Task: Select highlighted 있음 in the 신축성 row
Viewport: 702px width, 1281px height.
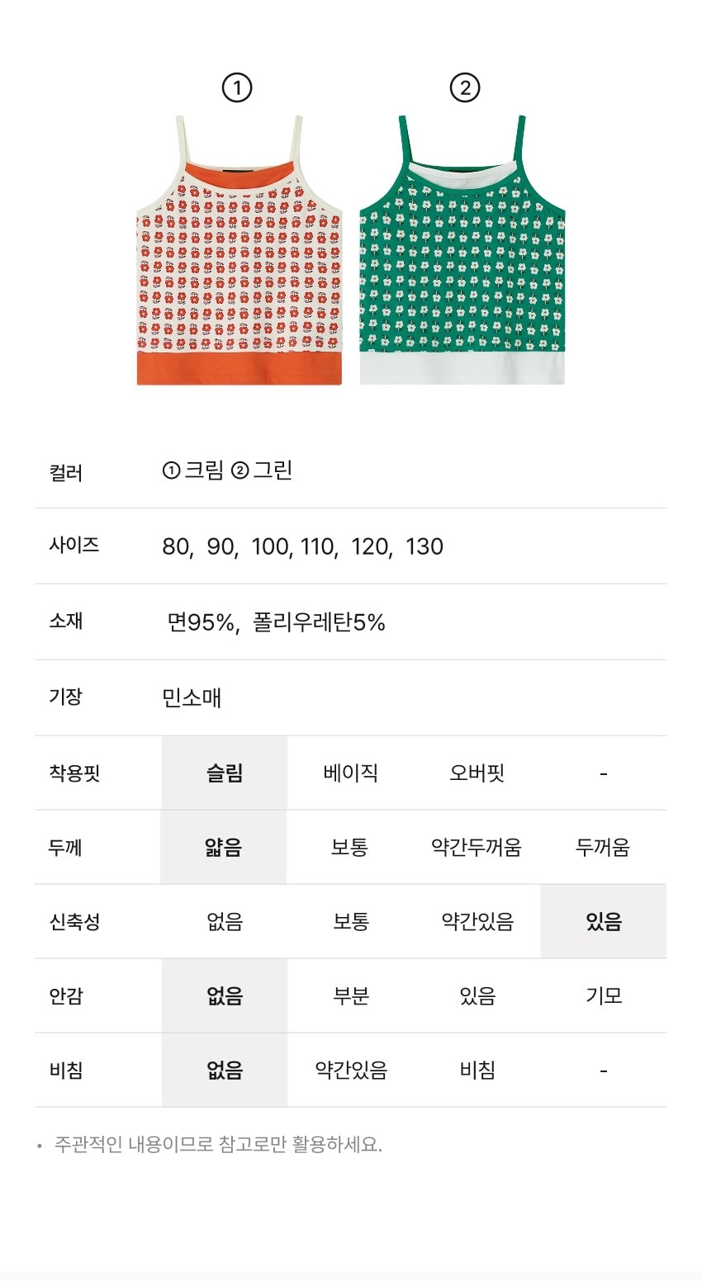Action: (x=604, y=922)
